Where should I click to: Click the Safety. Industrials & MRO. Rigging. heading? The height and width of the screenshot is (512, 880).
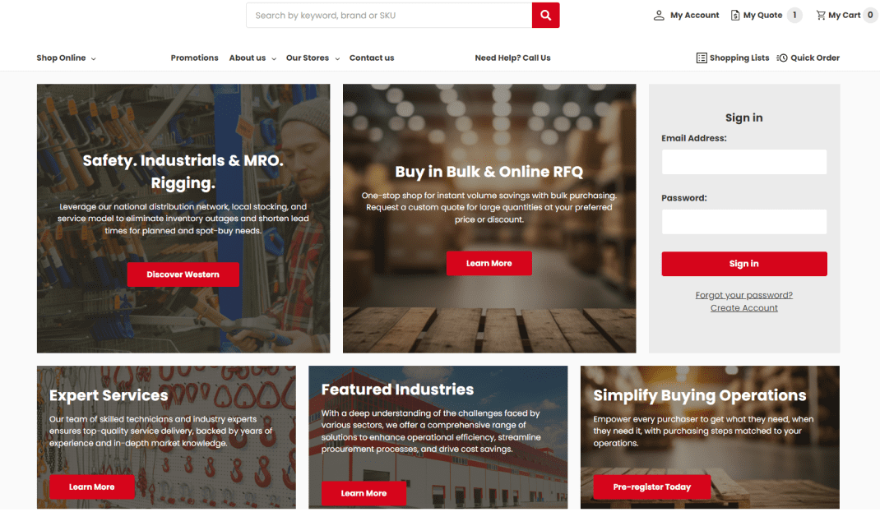coord(183,172)
